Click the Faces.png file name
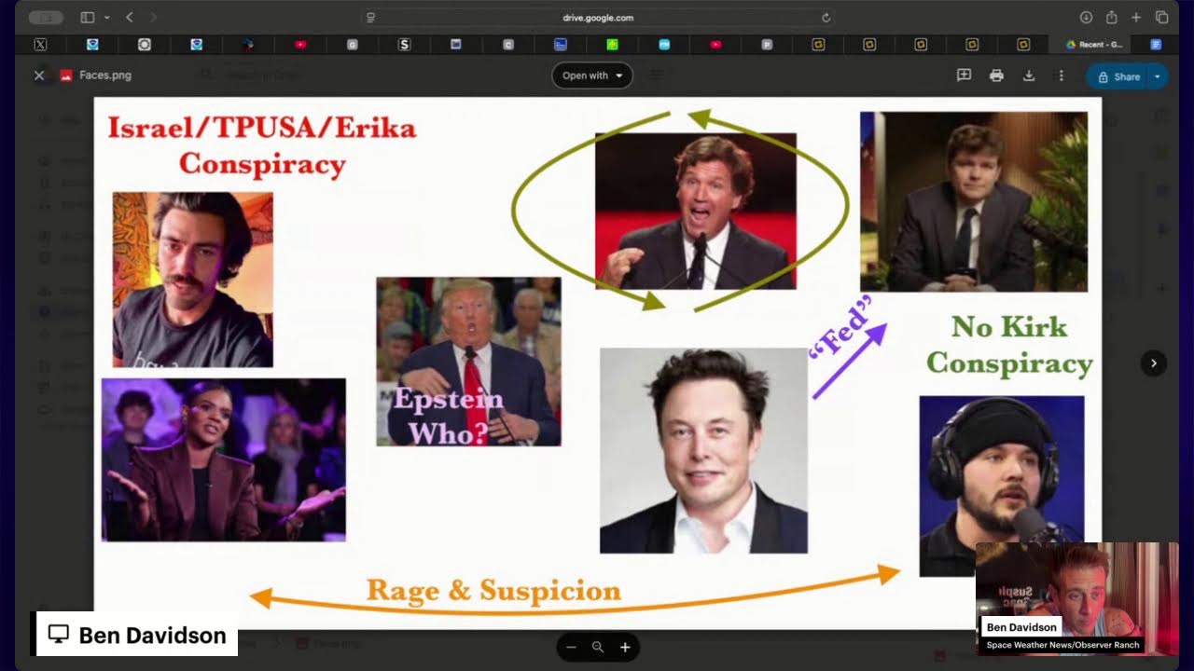This screenshot has width=1194, height=671. tap(105, 75)
